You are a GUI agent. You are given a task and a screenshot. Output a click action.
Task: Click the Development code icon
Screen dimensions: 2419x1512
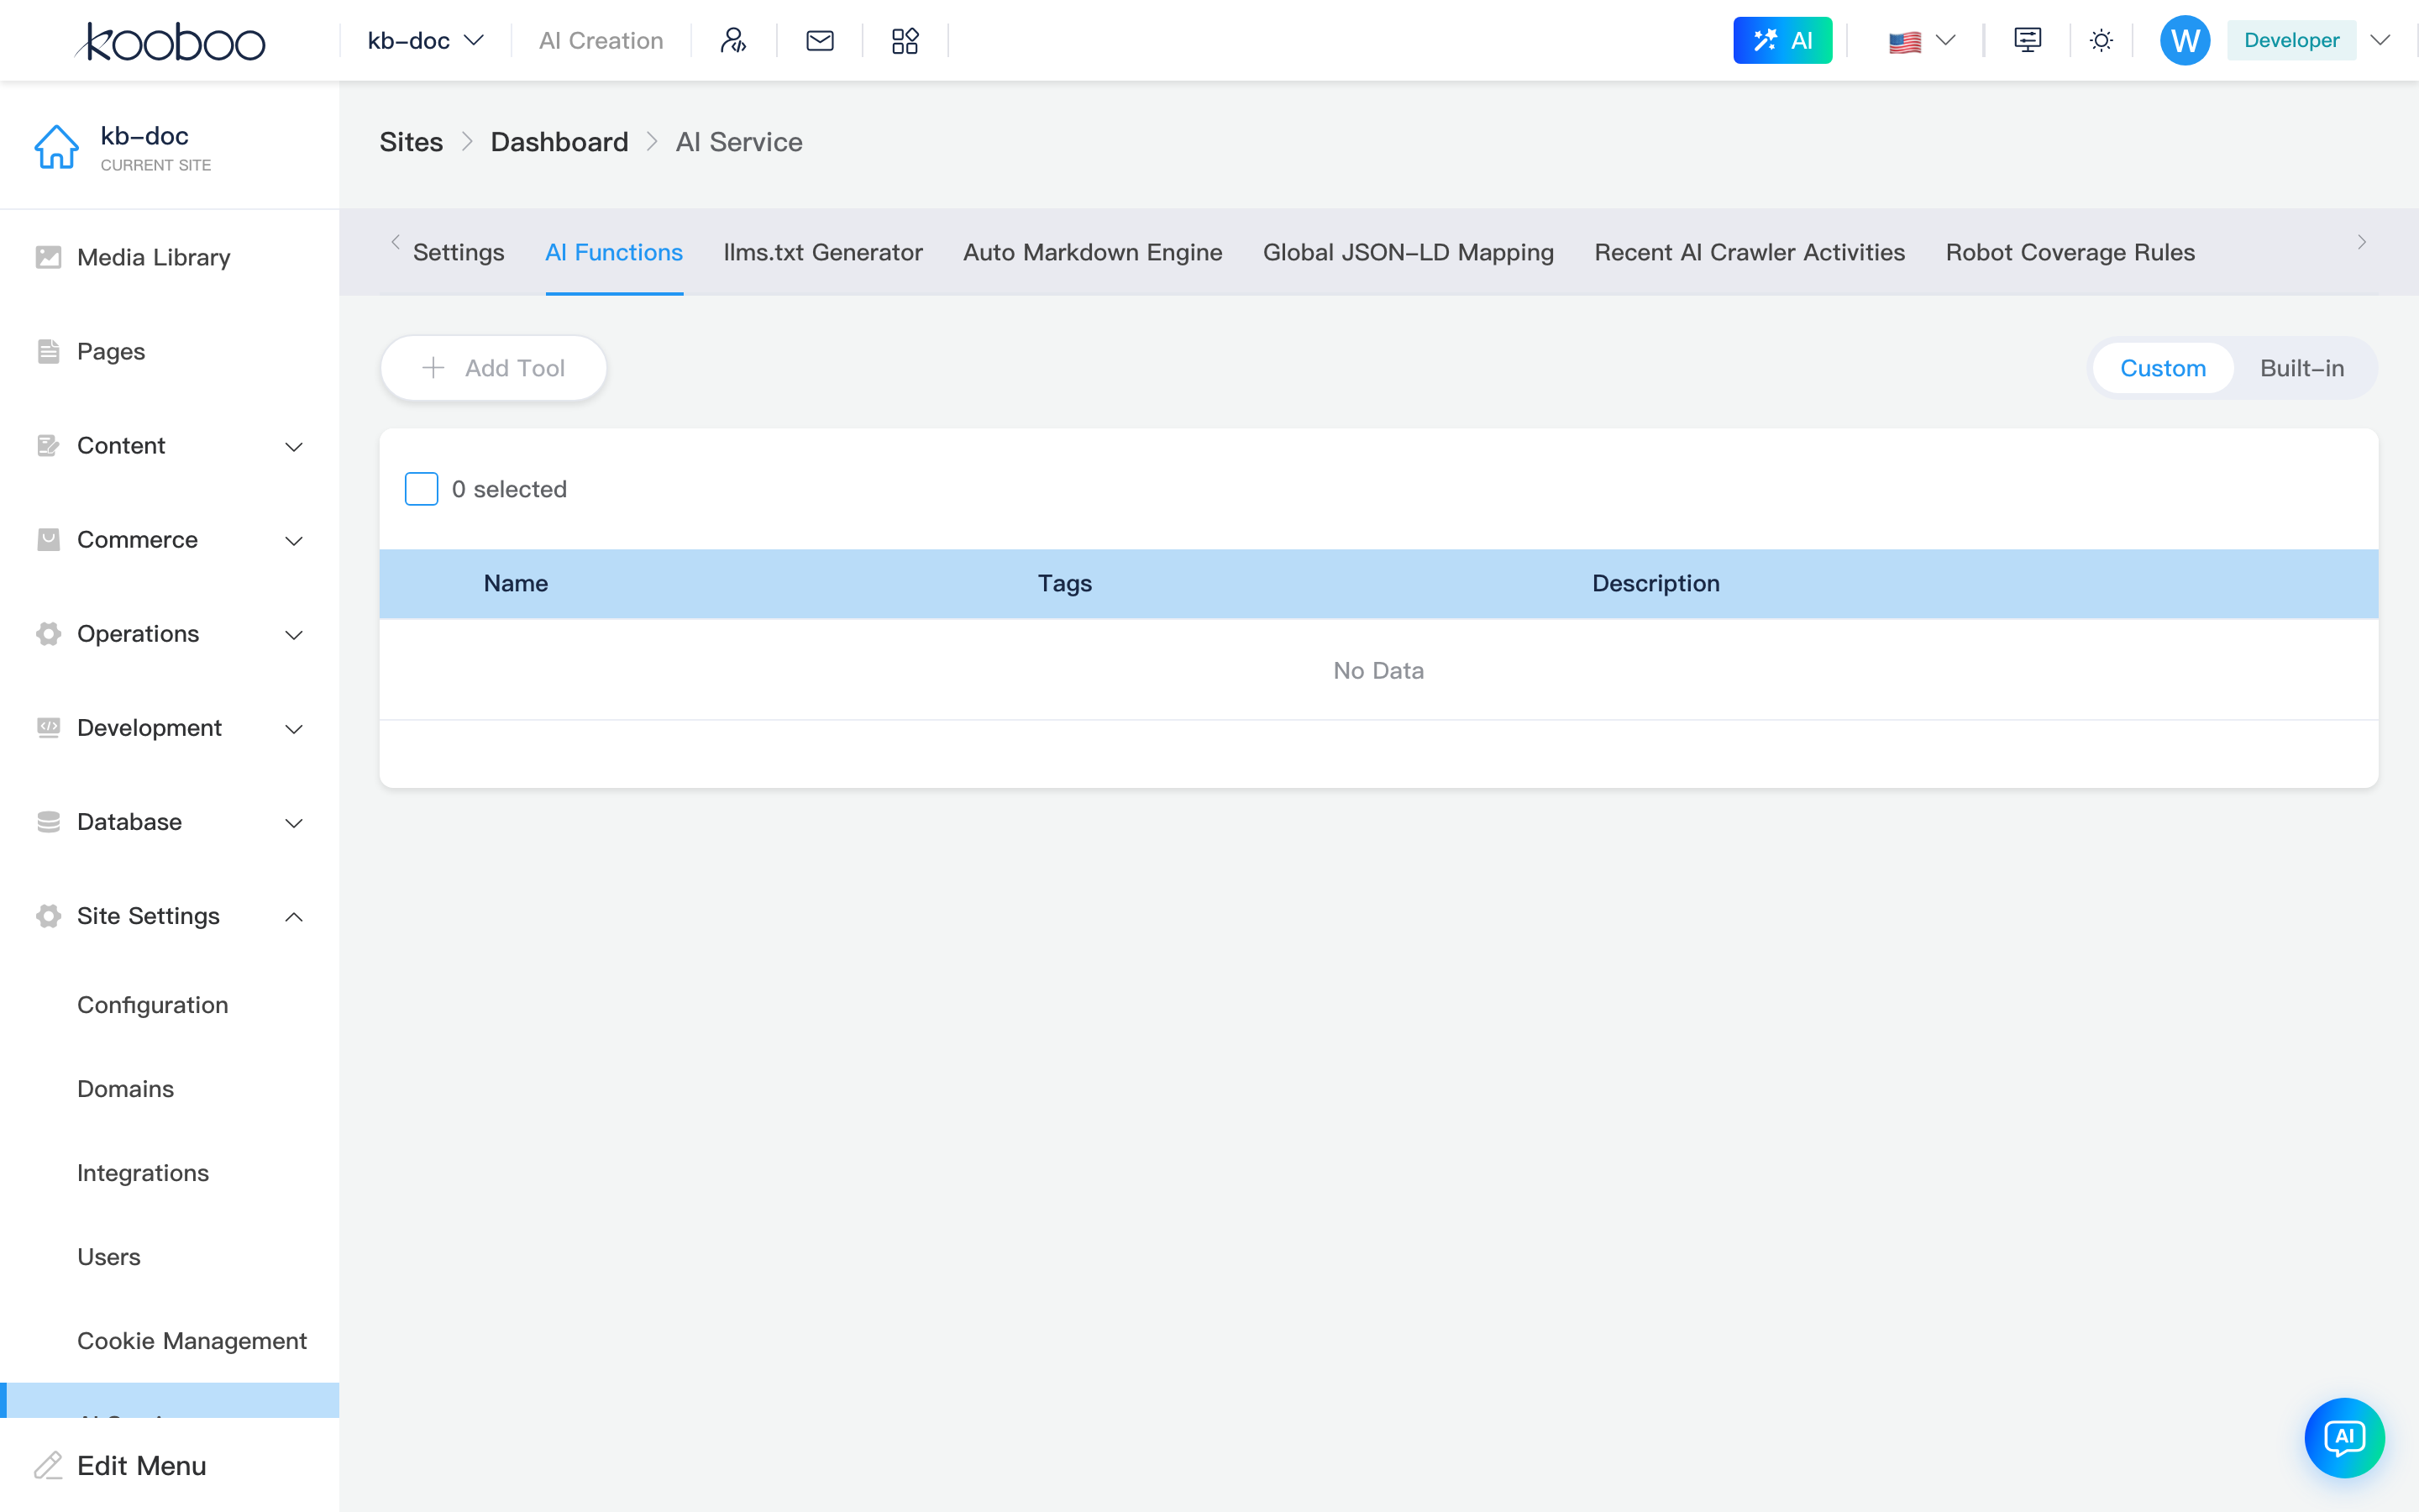point(48,727)
